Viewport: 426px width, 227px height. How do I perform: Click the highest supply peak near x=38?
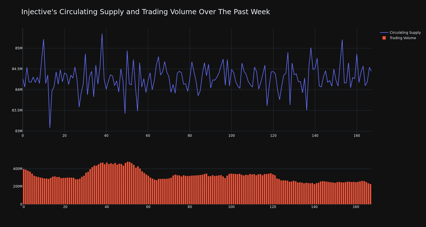tap(102, 34)
